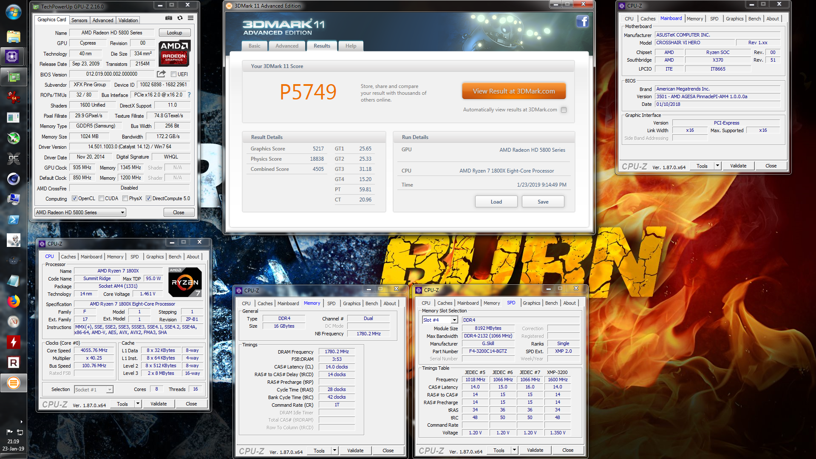Toggle the OpenCL checkbox
This screenshot has width=816, height=459.
[x=74, y=198]
